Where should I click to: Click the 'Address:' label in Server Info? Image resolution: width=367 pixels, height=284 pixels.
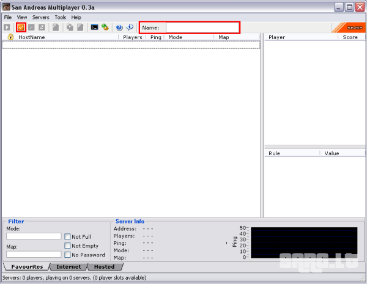click(125, 228)
